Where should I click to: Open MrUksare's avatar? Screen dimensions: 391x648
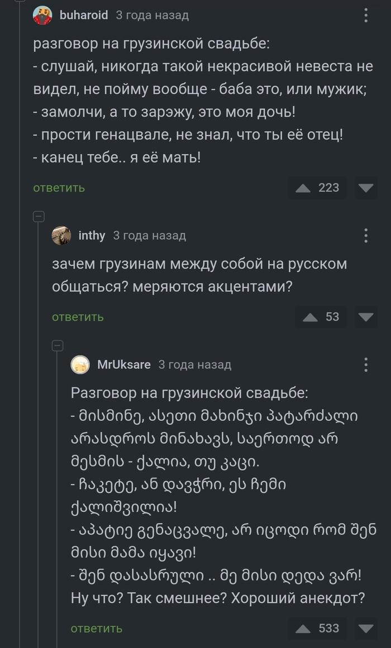80,365
